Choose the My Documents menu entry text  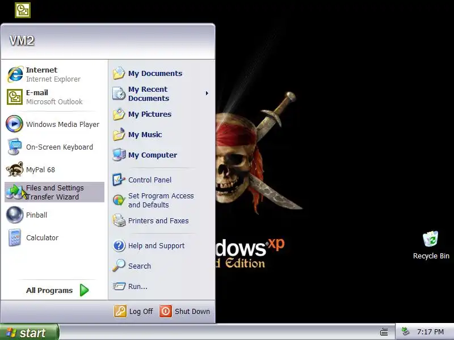click(x=155, y=74)
